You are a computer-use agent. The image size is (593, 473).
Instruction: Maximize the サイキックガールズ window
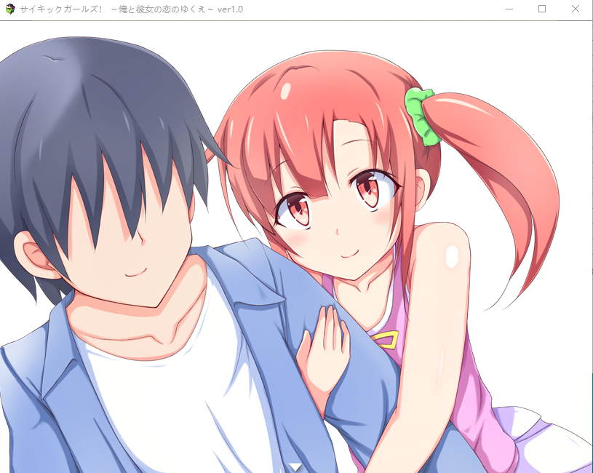tap(542, 9)
